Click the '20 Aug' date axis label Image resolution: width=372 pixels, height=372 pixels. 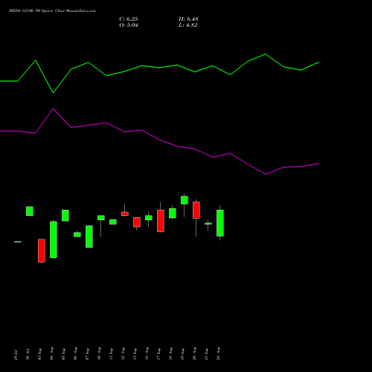click(x=194, y=353)
